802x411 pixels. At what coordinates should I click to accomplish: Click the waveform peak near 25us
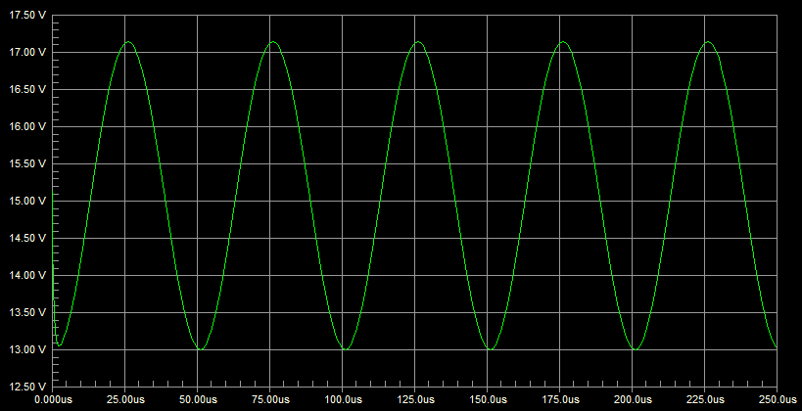pos(128,42)
